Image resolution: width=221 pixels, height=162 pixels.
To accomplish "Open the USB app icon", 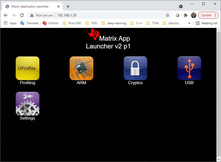I will point(189,68).
